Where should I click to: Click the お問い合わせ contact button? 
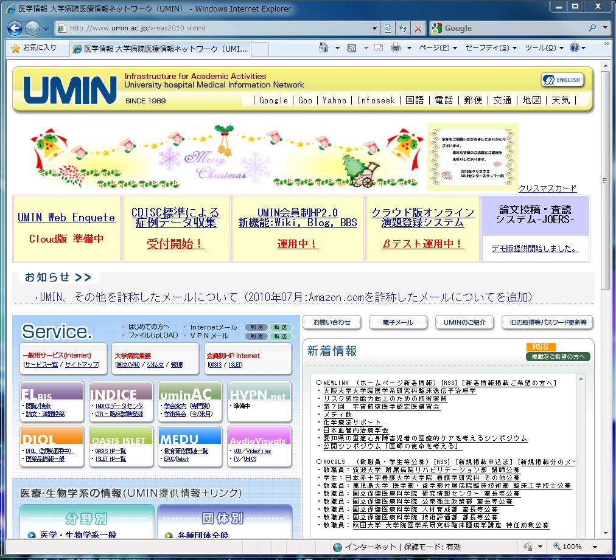(x=332, y=322)
